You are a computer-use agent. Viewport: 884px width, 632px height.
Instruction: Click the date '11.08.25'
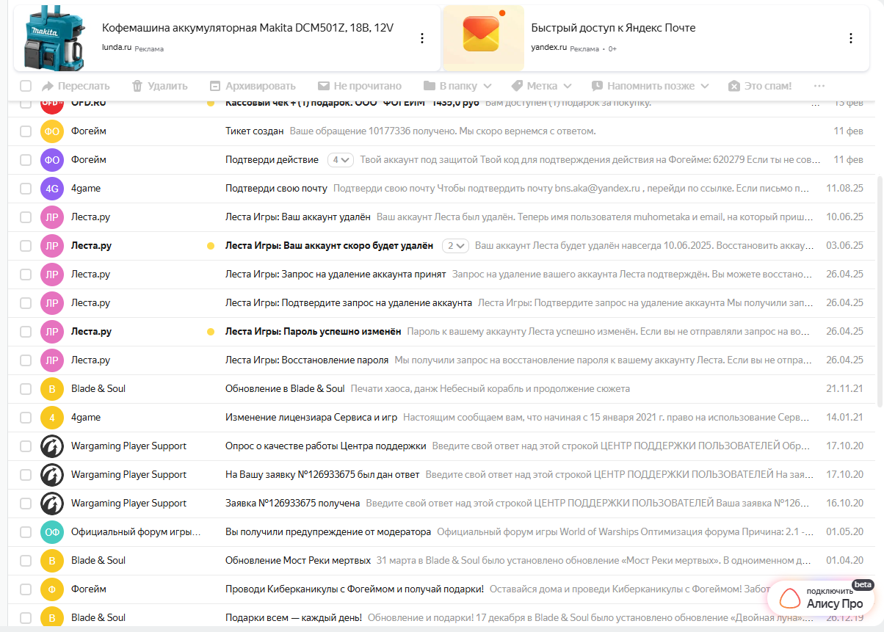pyautogui.click(x=844, y=189)
